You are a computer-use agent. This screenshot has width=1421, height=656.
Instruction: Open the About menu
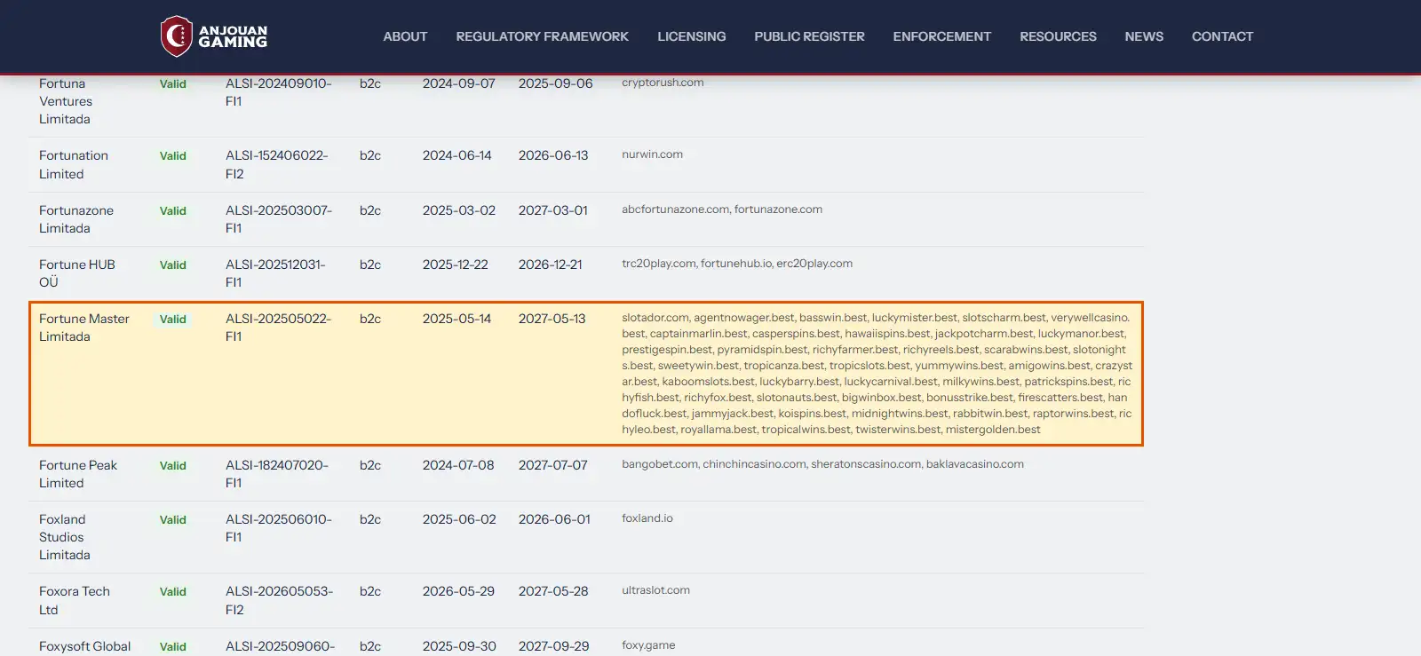(x=405, y=36)
